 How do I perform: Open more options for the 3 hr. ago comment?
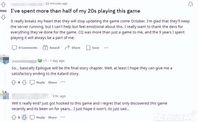pos(62,117)
